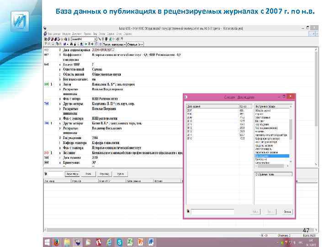Click the value Общественные науки

click(106, 75)
